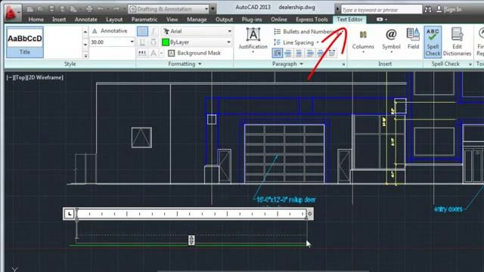This screenshot has height=272, width=484.
Task: Click the keyword search input field
Action: 381,10
